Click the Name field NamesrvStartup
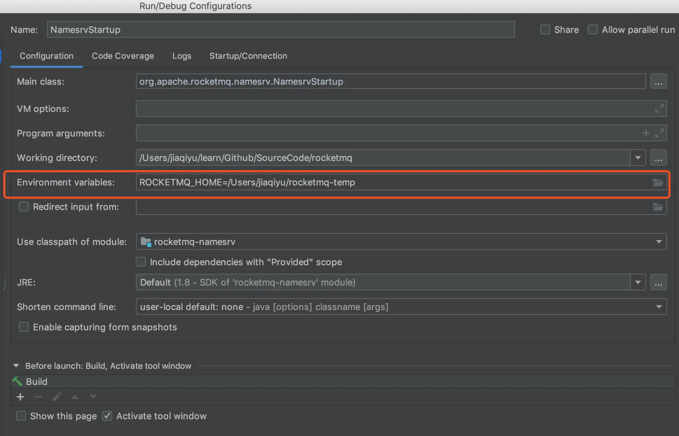The height and width of the screenshot is (436, 679). [x=281, y=30]
